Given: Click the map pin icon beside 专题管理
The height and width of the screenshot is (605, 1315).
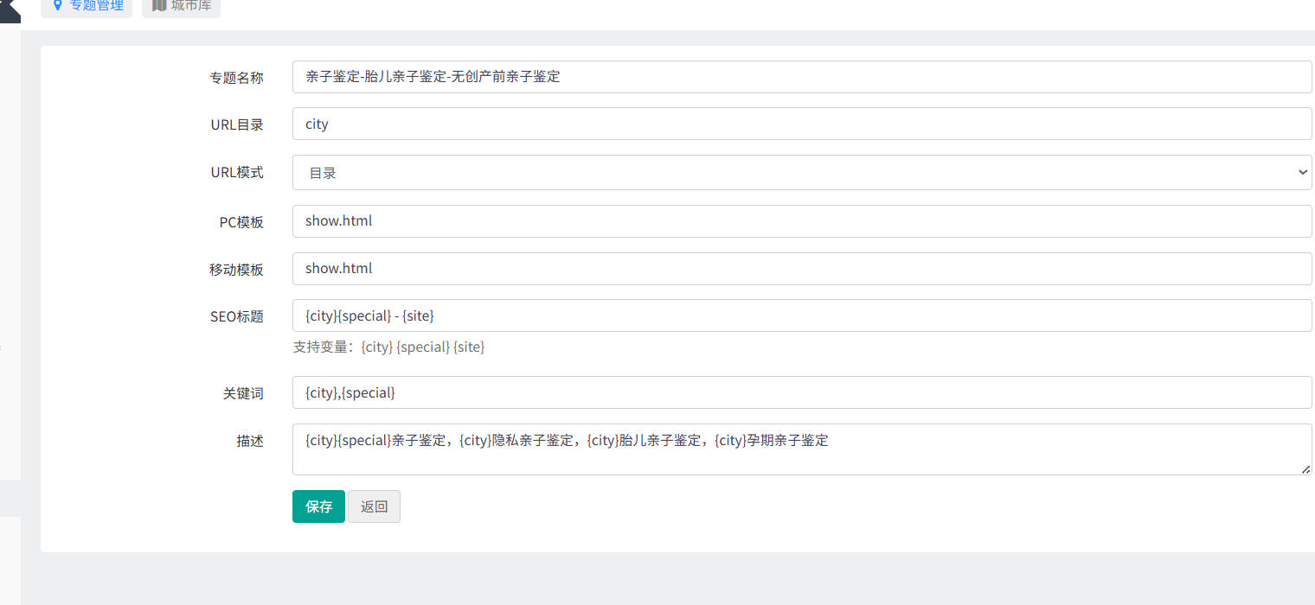Looking at the screenshot, I should (58, 5).
